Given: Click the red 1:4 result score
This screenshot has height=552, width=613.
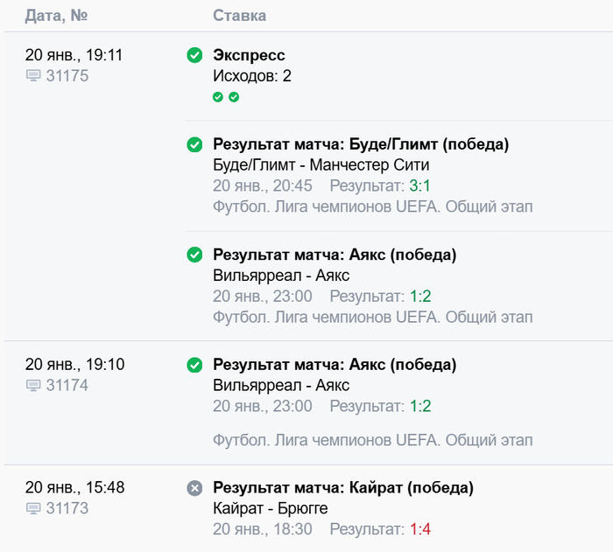Looking at the screenshot, I should [420, 529].
